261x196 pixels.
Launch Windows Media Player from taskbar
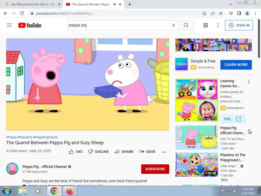click(38, 191)
